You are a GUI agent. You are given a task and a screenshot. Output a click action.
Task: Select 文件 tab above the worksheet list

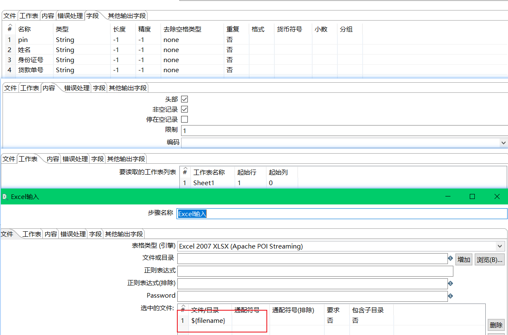(9, 159)
